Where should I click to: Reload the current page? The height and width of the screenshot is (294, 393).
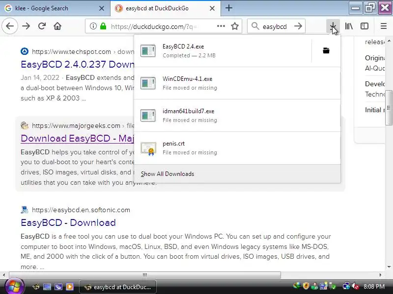point(42,26)
